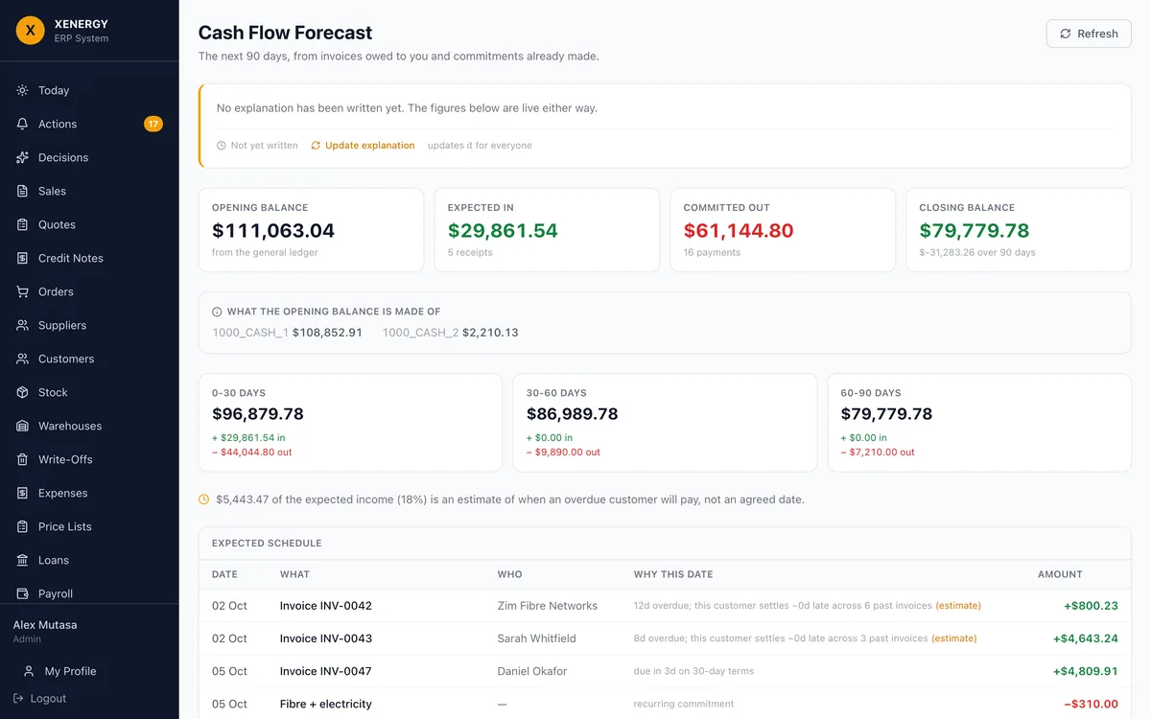Navigate to Sales
The width and height of the screenshot is (1151, 719).
89,191
